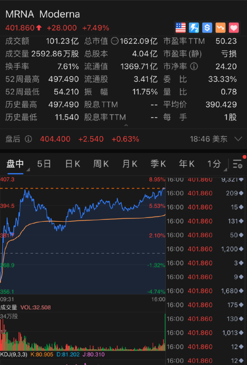247x365 pixels.
Task: Tap info icon beside 市净率
Action: tap(194, 66)
